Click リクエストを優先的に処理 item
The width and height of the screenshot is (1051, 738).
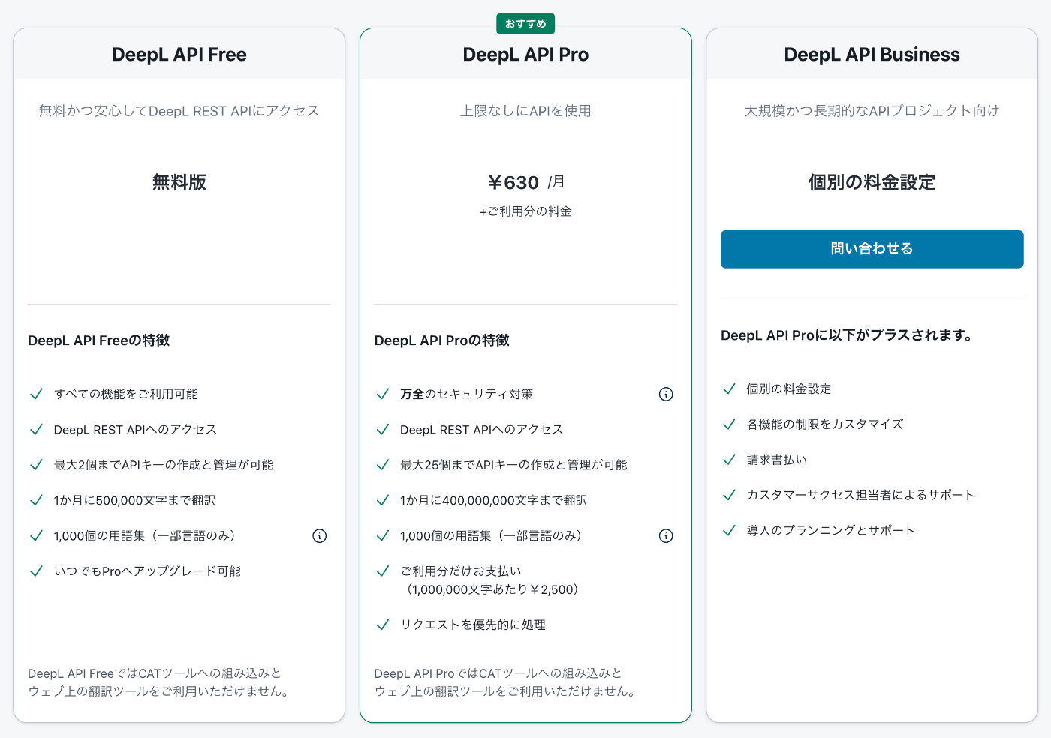point(472,625)
